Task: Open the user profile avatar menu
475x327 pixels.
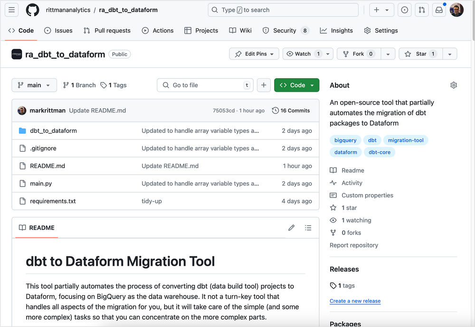Action: (456, 10)
